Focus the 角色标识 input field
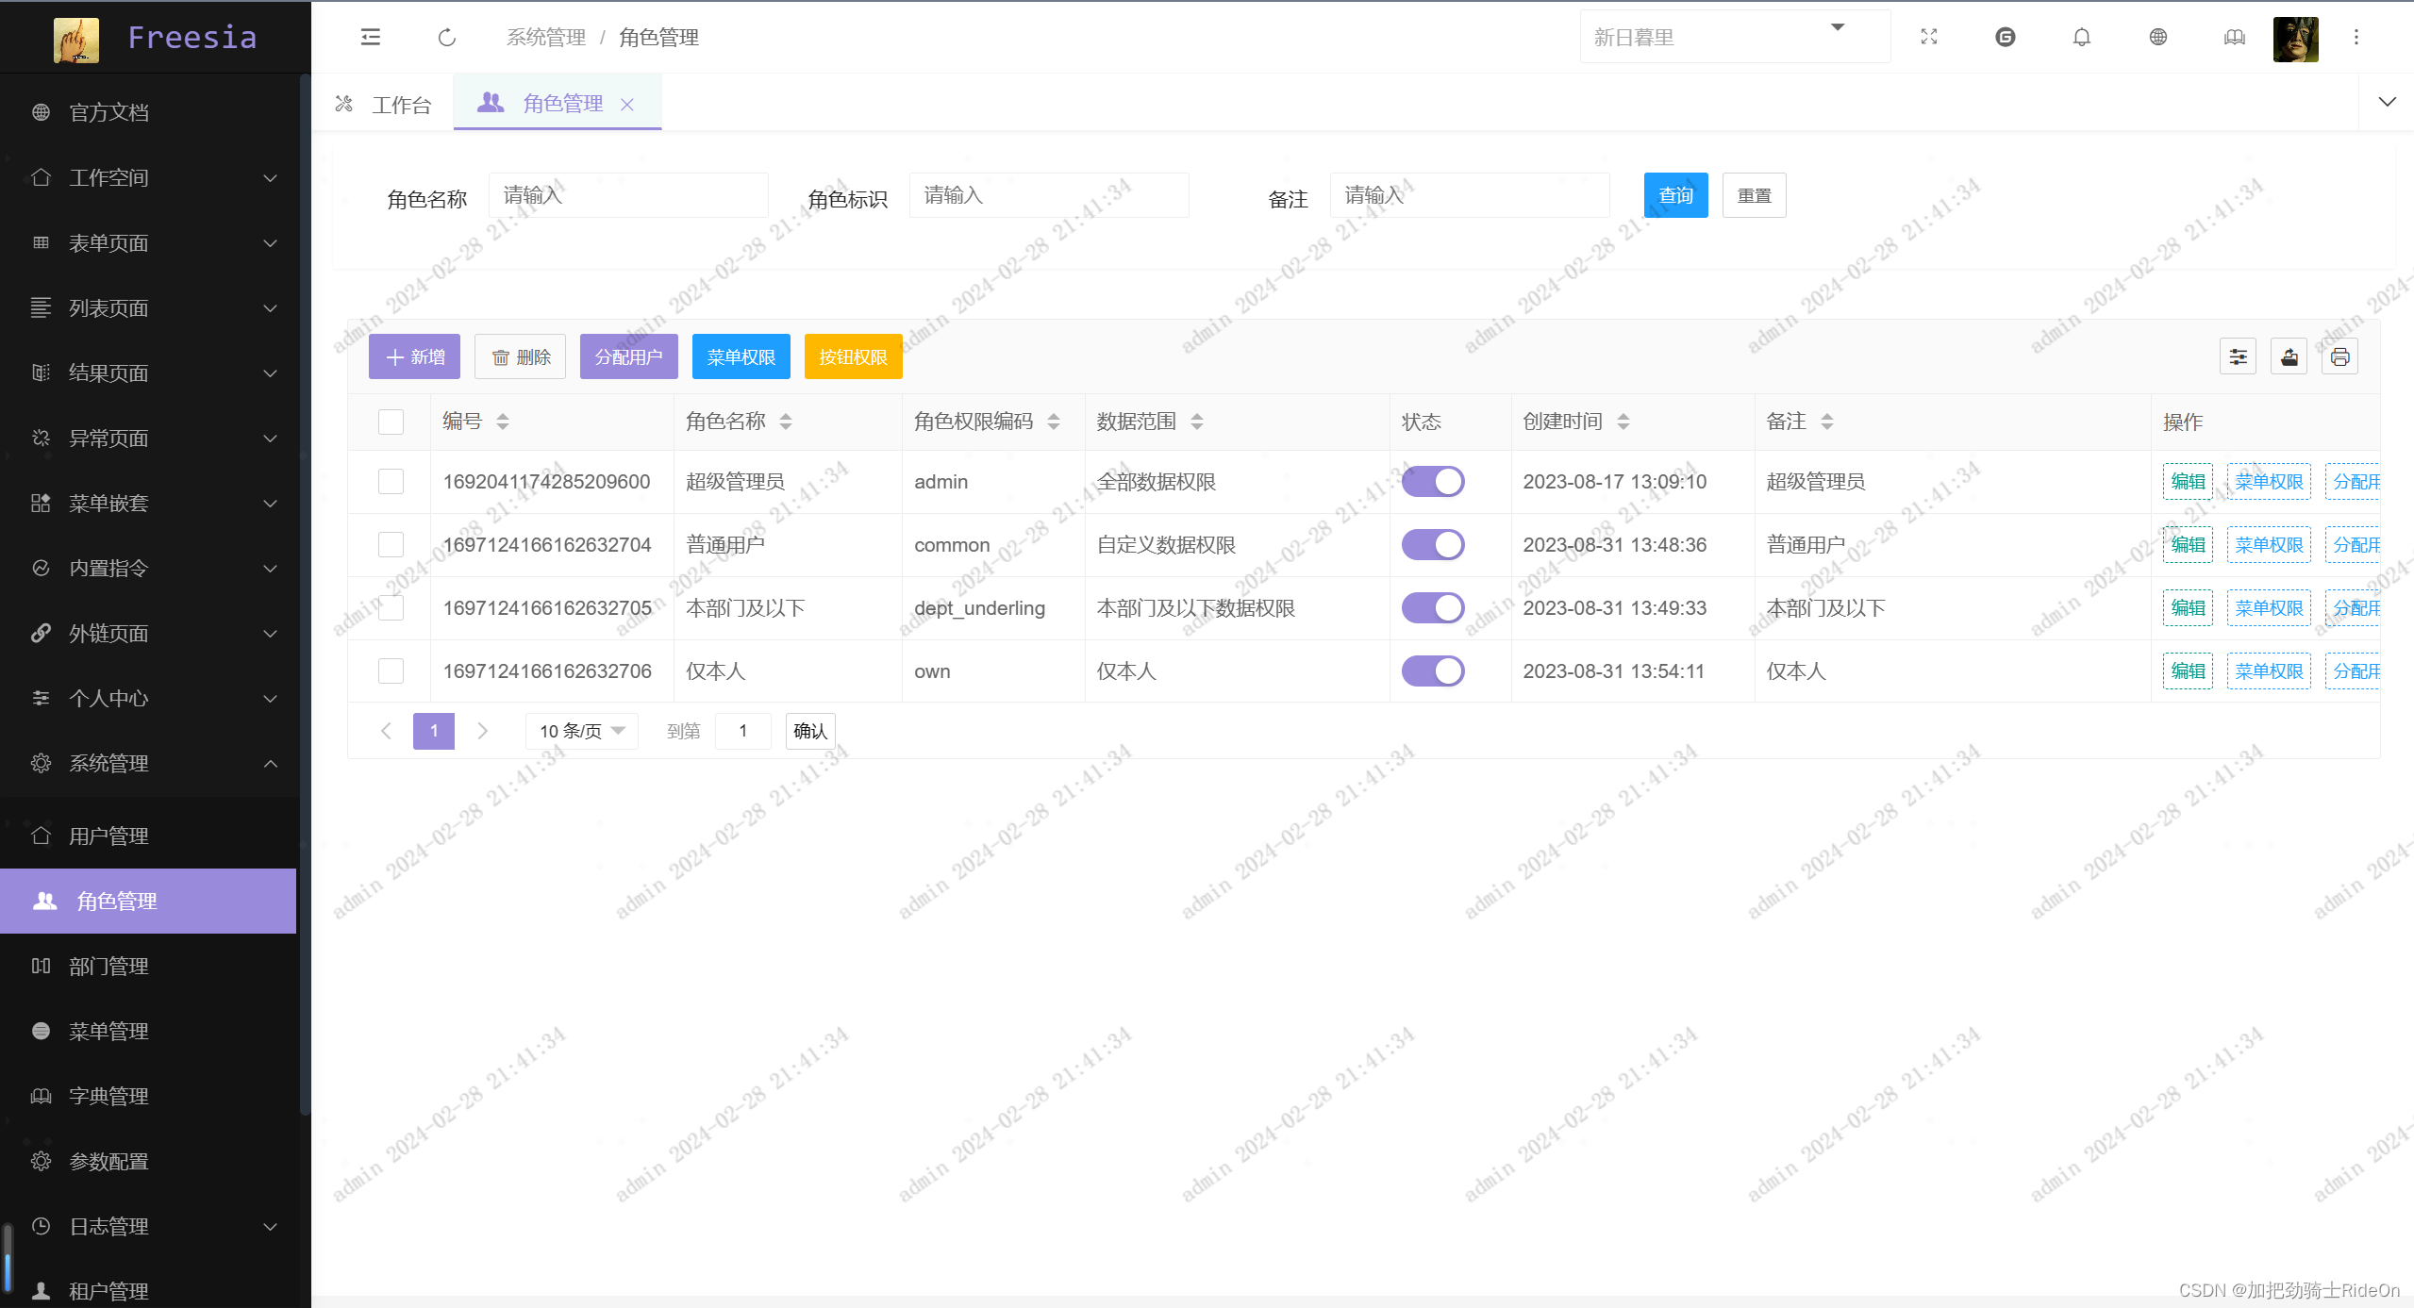The width and height of the screenshot is (2414, 1308). click(1049, 195)
